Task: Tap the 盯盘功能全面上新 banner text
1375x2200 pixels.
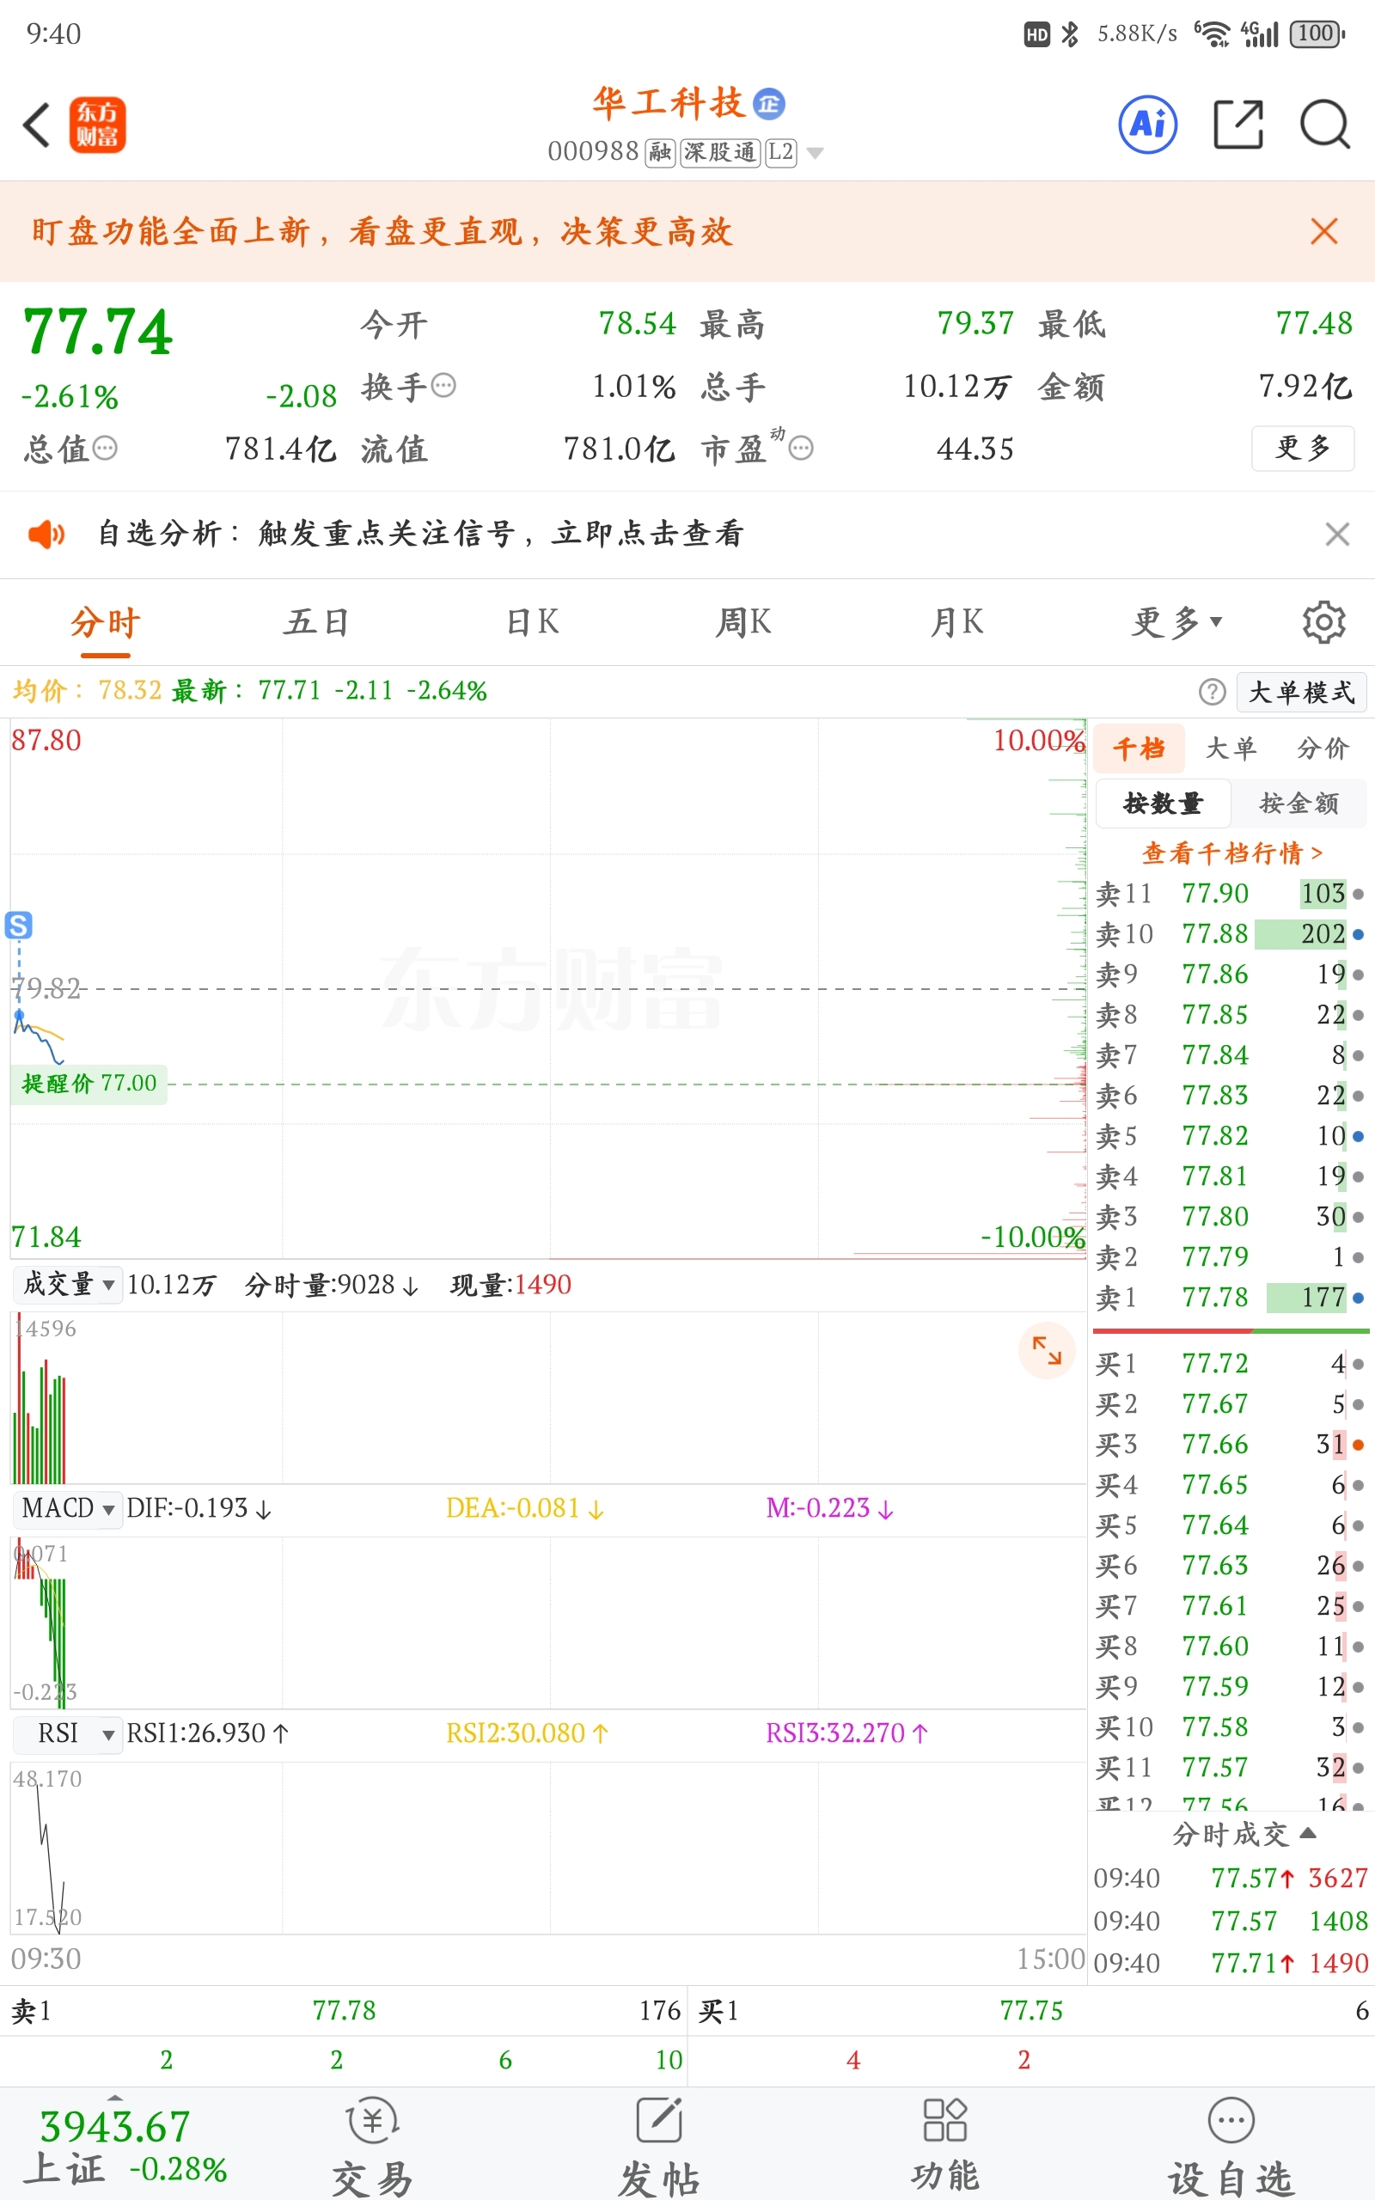Action: (x=382, y=231)
